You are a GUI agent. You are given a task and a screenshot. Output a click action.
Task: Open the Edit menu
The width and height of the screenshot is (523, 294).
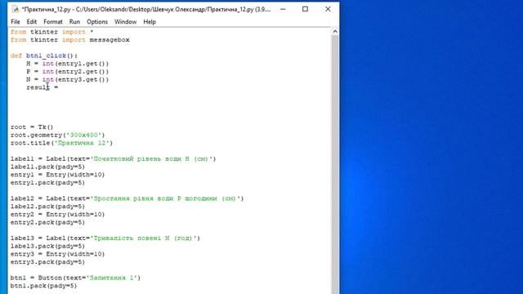coord(32,22)
